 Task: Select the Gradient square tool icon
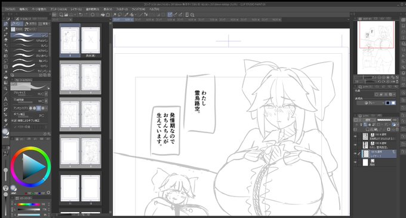pos(6,83)
